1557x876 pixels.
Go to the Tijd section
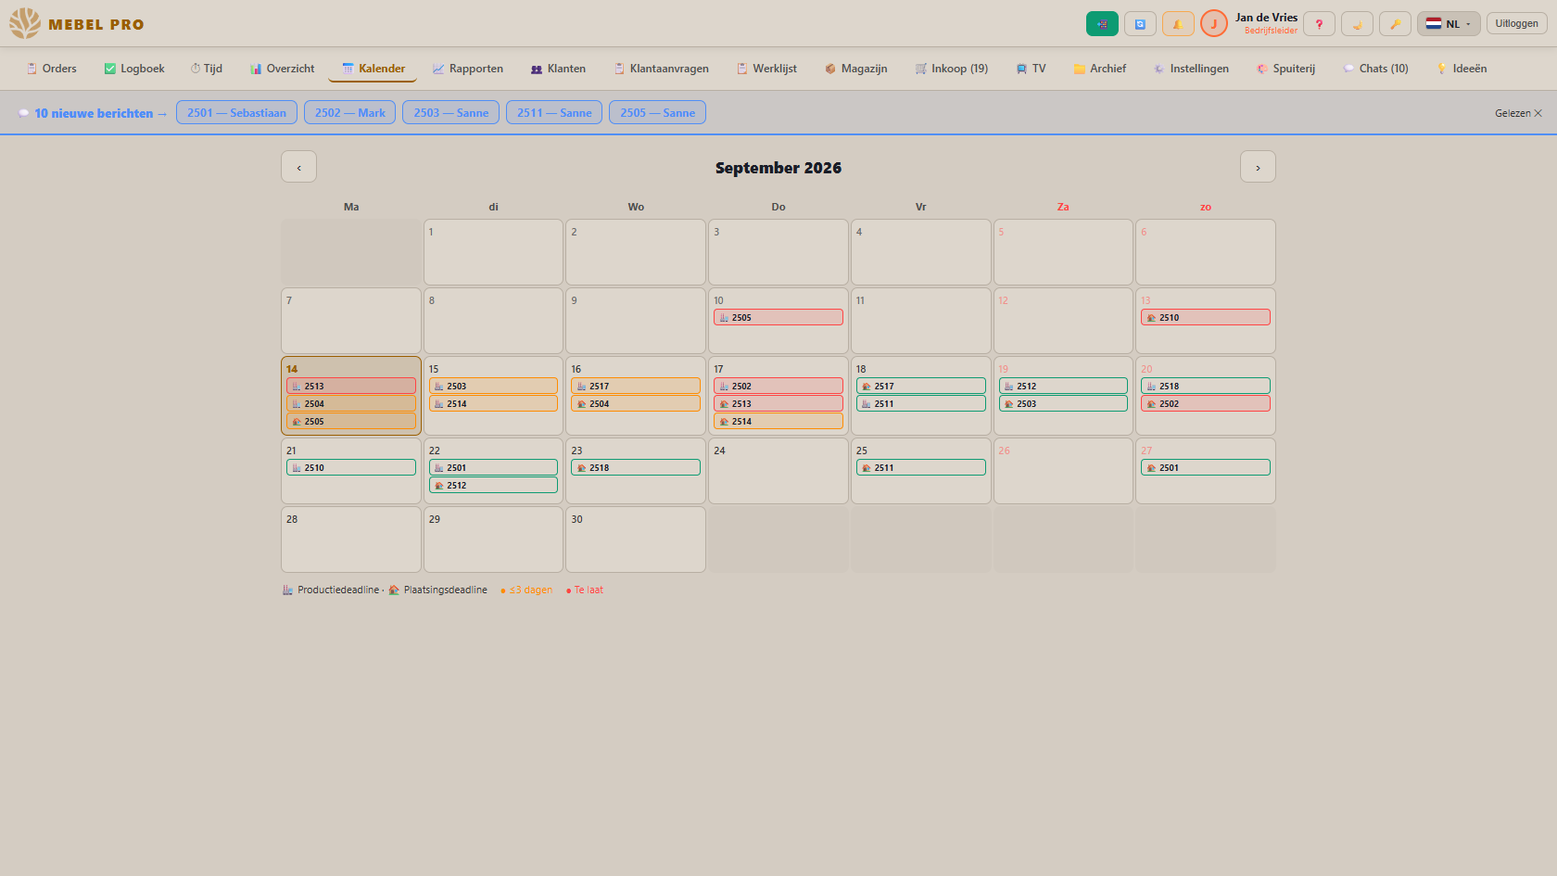[207, 69]
